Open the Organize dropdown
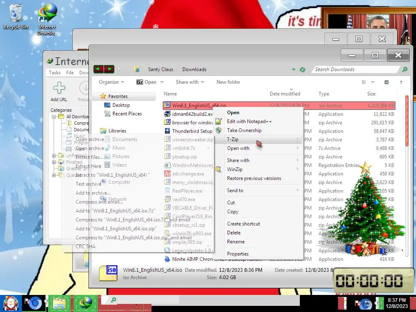 click(111, 82)
